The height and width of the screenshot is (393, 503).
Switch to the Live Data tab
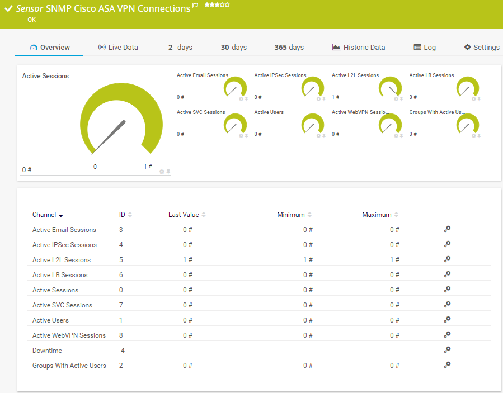[x=118, y=48]
